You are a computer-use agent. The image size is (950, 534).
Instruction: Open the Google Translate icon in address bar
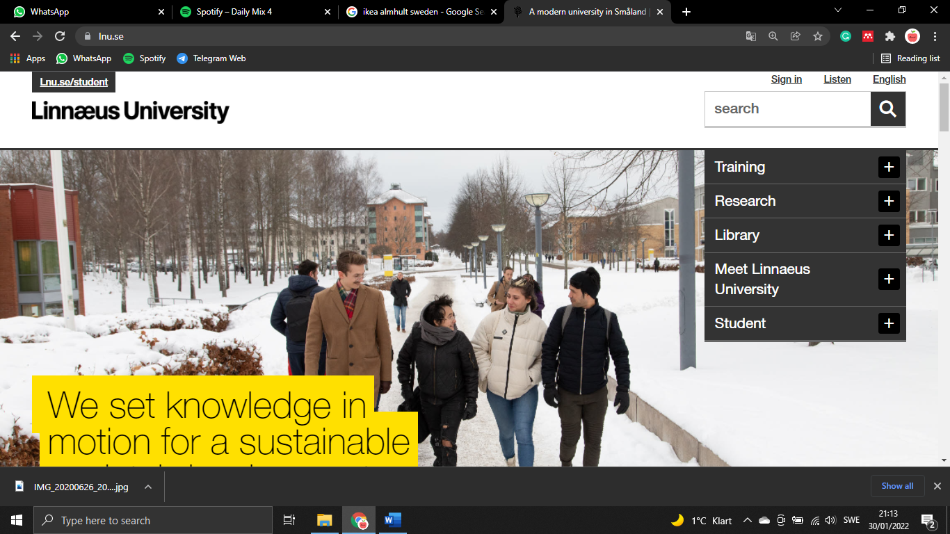tap(751, 36)
